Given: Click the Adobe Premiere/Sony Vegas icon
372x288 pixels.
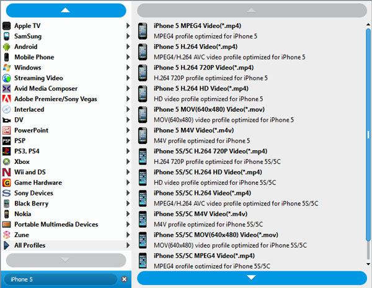Looking at the screenshot, I should 6,99.
